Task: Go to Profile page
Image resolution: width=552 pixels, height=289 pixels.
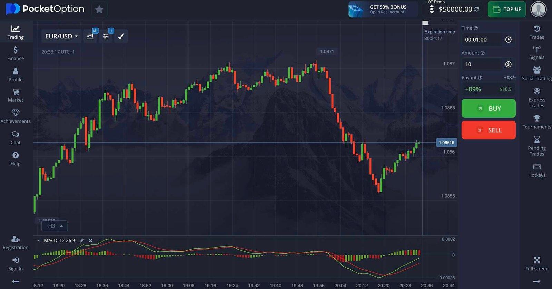Action: (16, 75)
